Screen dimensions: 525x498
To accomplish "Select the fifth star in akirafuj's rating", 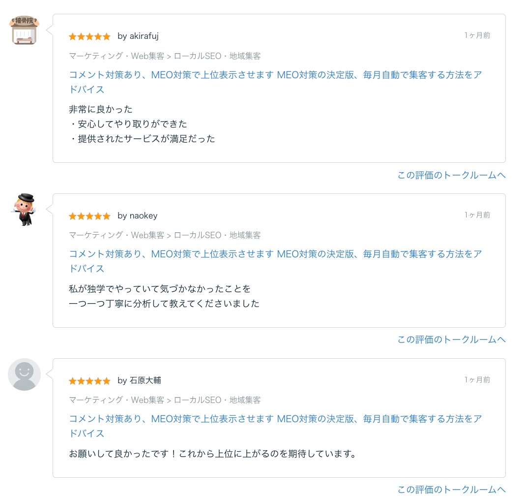I will [107, 36].
